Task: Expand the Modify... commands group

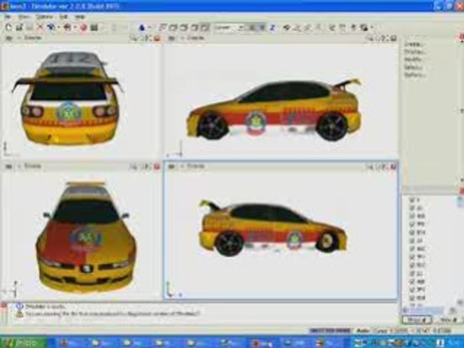Action: (x=414, y=59)
